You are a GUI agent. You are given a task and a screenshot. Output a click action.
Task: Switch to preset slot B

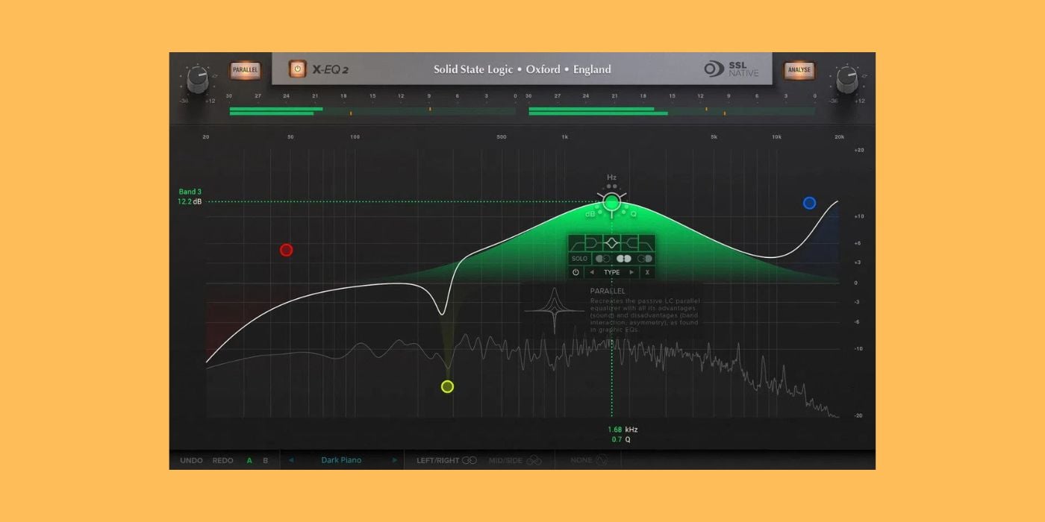(x=265, y=461)
